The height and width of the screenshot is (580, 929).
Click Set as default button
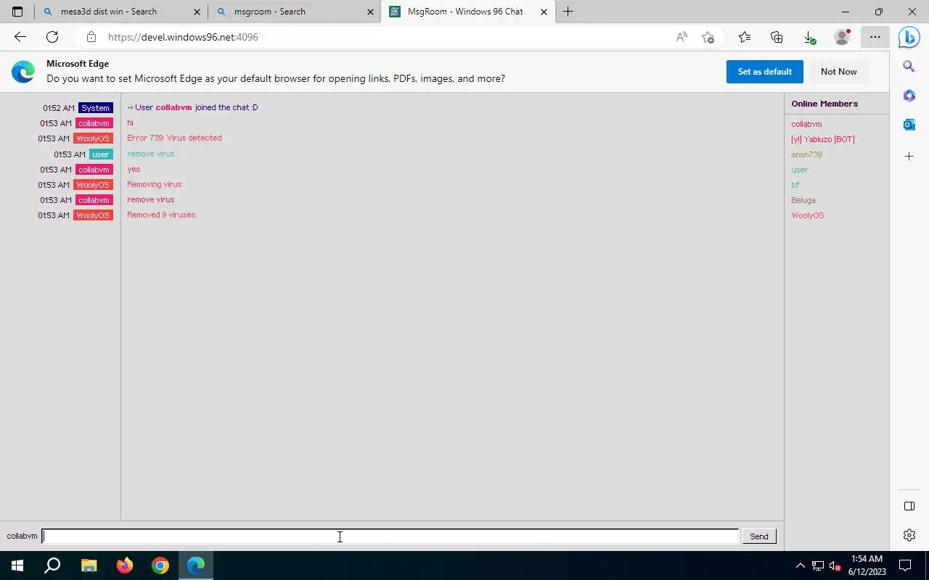point(764,72)
